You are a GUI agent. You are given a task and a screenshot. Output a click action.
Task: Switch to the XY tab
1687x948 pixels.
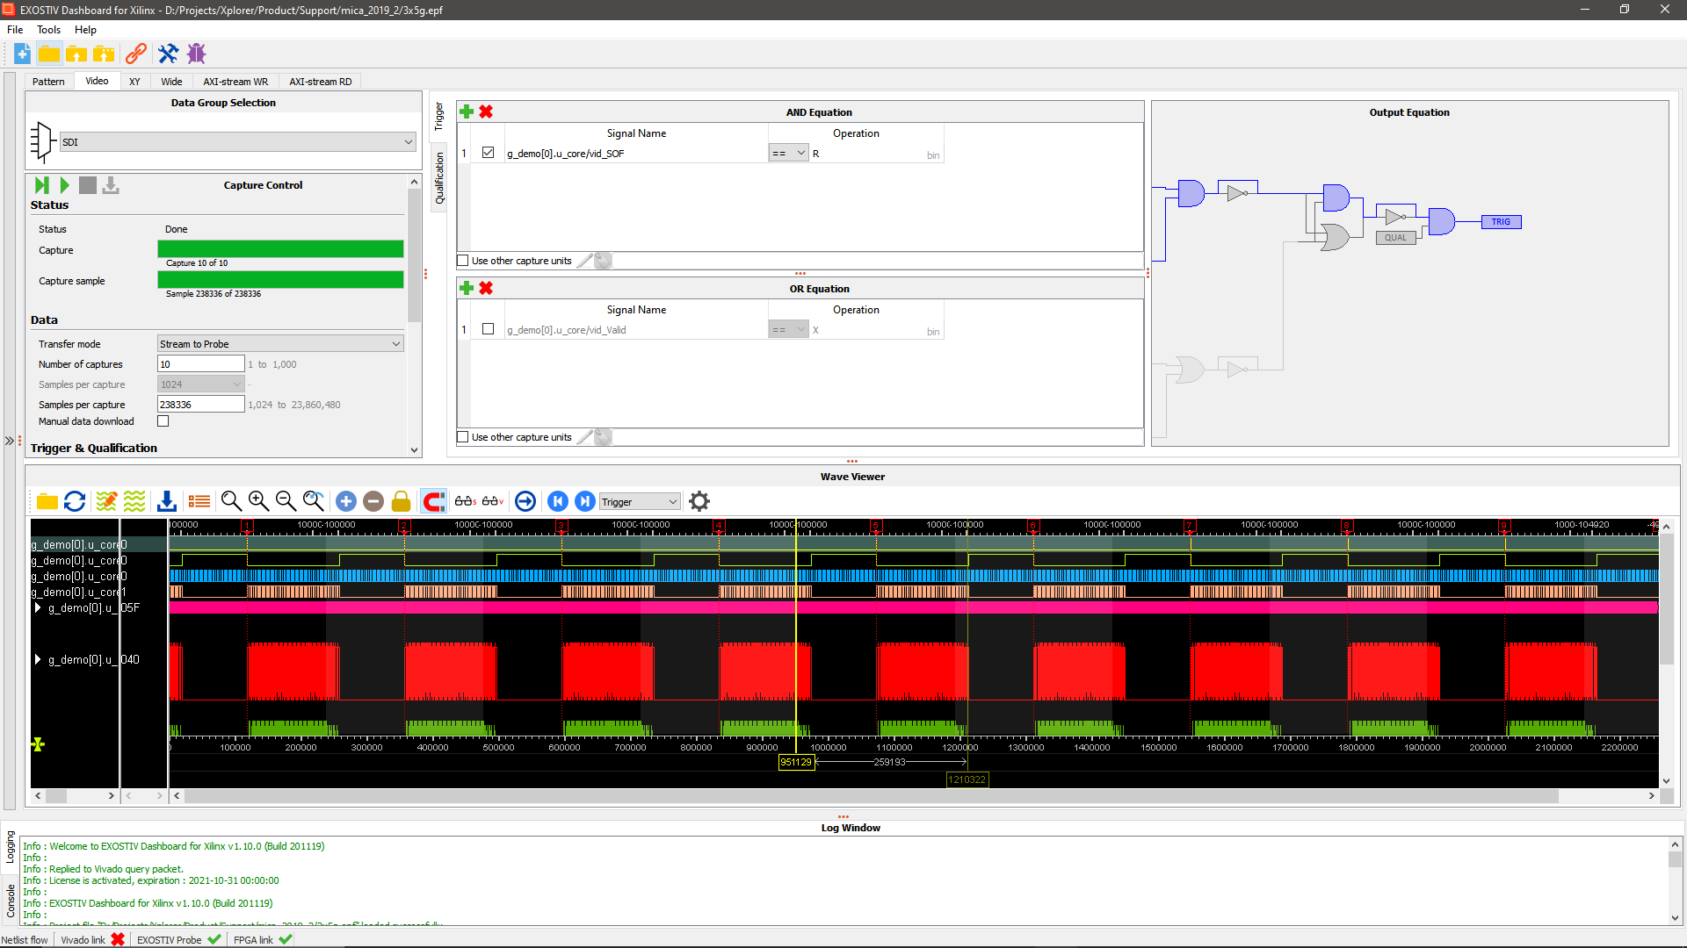[x=134, y=82]
